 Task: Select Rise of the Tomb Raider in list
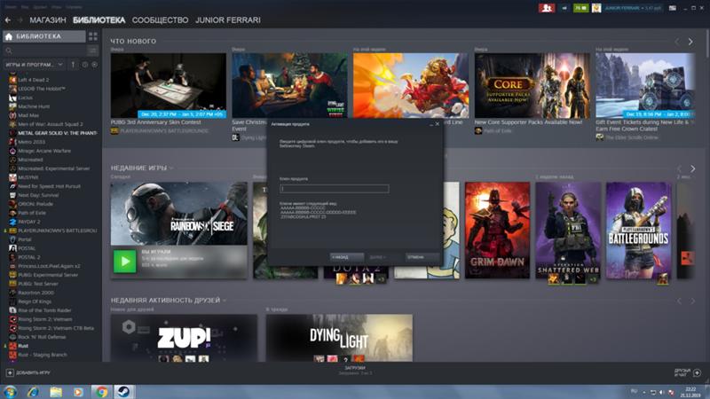(x=45, y=310)
